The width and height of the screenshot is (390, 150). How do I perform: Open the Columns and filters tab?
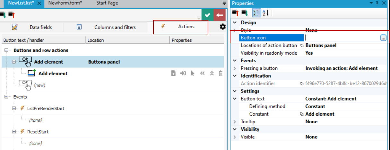pos(106,27)
